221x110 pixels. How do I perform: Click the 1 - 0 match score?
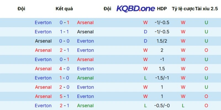[x=64, y=78]
